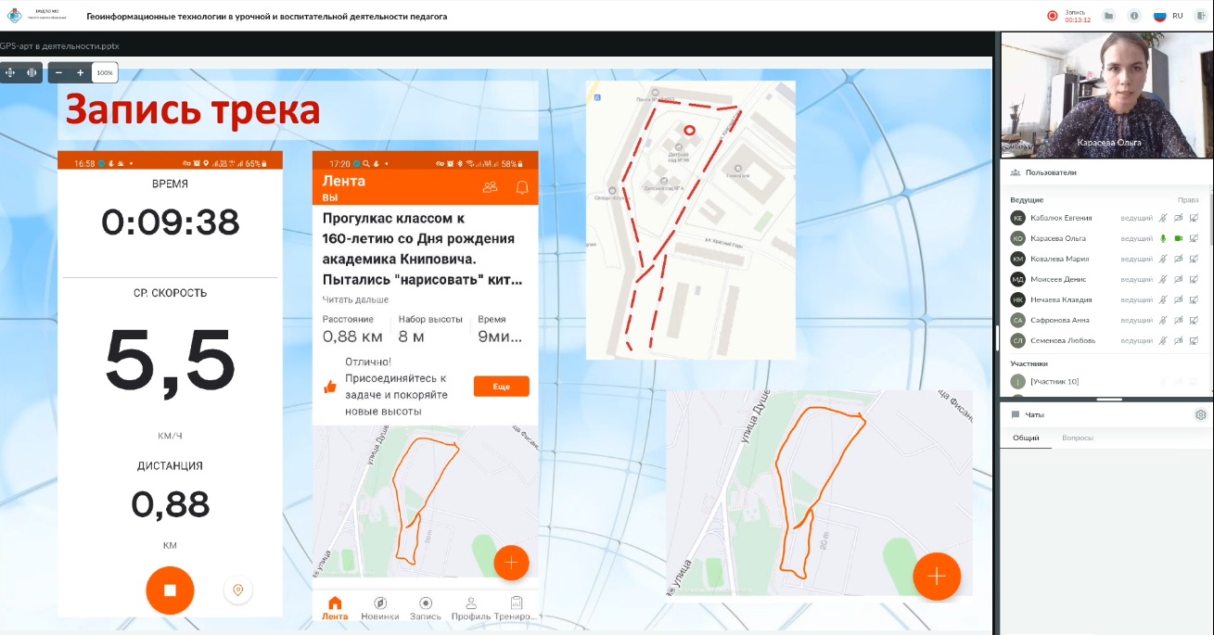The width and height of the screenshot is (1214, 635).
Task: Click the 100% zoom level button
Action: tap(105, 72)
